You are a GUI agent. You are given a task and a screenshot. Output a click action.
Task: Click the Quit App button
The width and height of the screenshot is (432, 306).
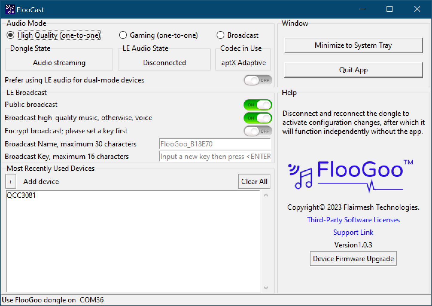pyautogui.click(x=353, y=70)
